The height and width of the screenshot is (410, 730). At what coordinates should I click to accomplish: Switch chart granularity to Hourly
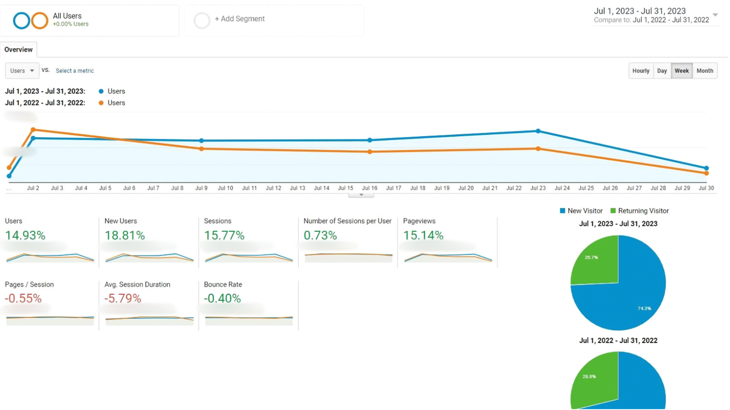pyautogui.click(x=641, y=71)
